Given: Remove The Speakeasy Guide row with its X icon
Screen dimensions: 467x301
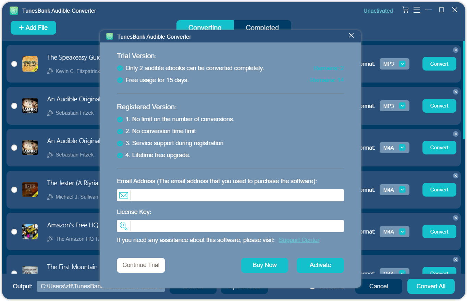Looking at the screenshot, I should [x=456, y=50].
